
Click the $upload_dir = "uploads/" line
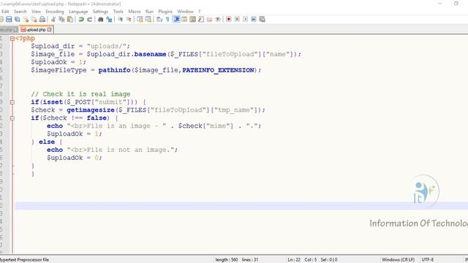pos(80,46)
